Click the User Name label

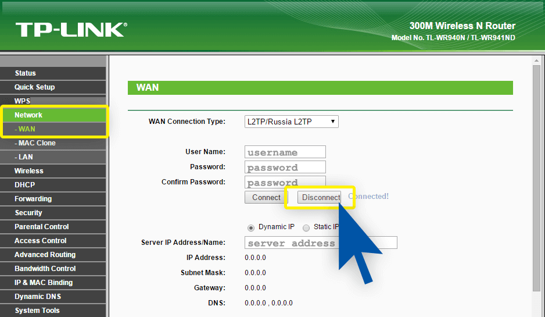[x=205, y=152]
